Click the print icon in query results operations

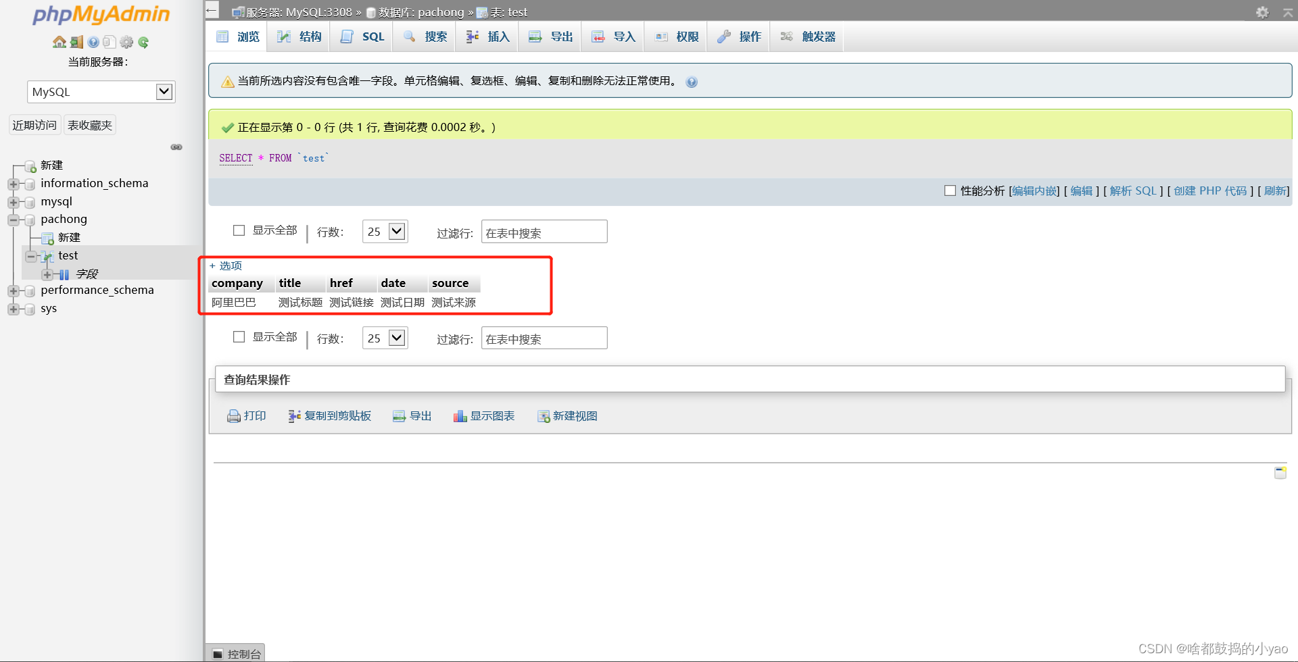click(234, 416)
